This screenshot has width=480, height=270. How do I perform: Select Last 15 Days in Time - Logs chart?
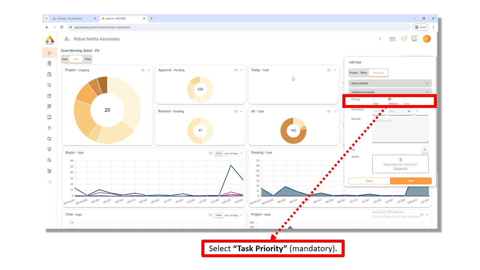point(231,215)
